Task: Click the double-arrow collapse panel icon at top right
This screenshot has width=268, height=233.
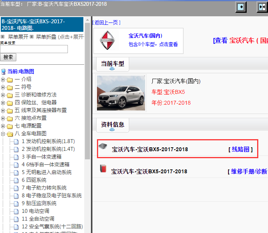Action: coord(262,7)
